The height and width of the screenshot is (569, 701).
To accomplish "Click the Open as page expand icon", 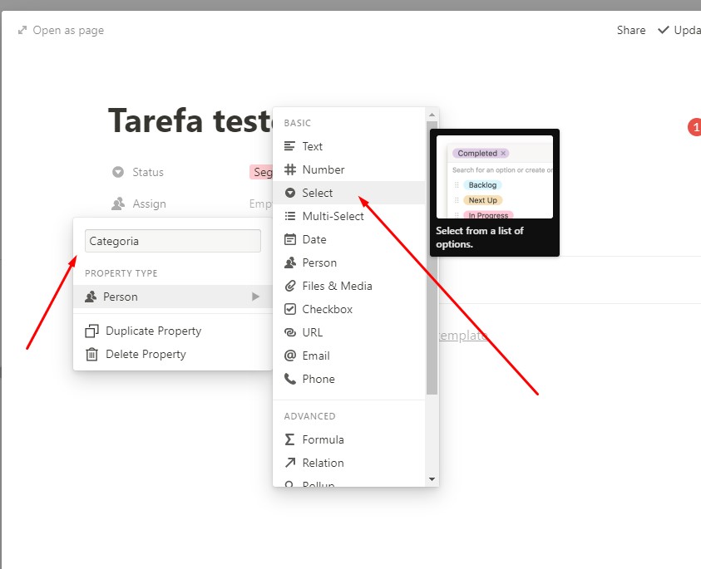I will [x=22, y=31].
